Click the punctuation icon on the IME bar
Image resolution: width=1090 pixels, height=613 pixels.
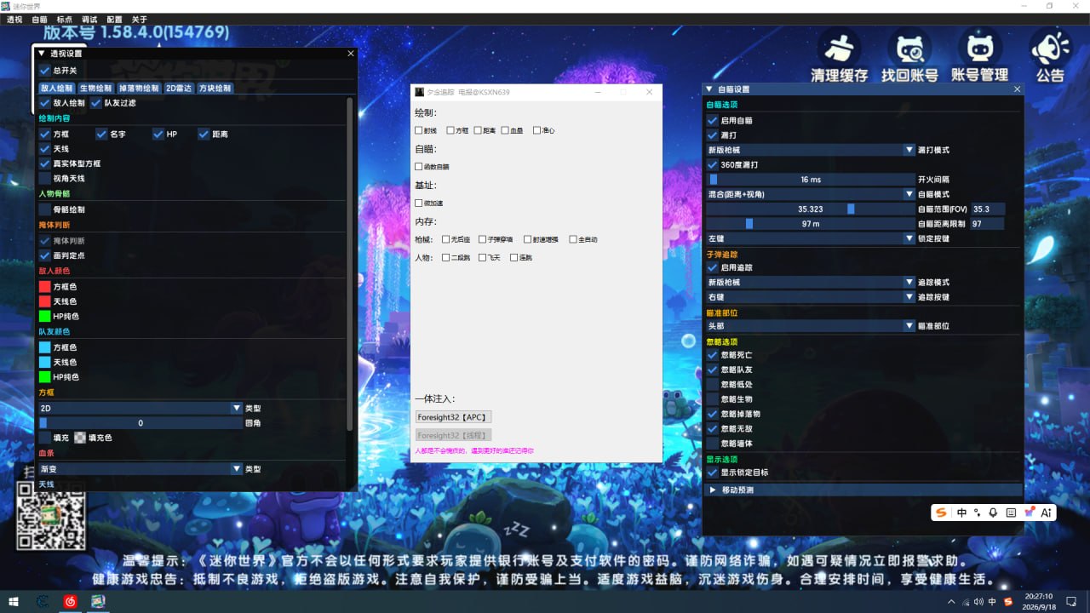click(x=978, y=513)
